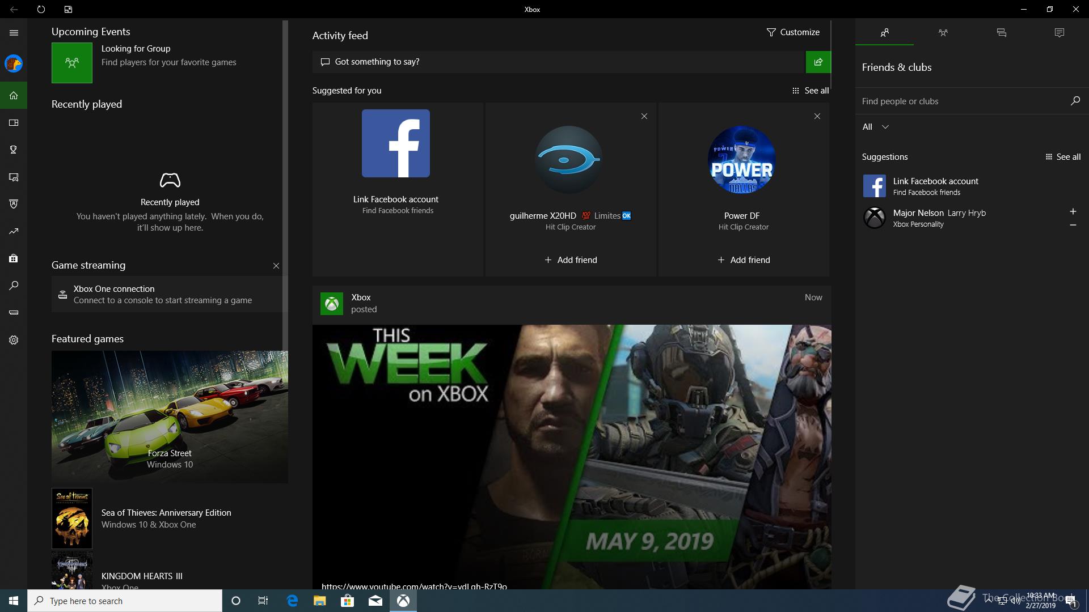This screenshot has width=1089, height=612.
Task: Click the refresh icon in title bar
Action: point(41,9)
